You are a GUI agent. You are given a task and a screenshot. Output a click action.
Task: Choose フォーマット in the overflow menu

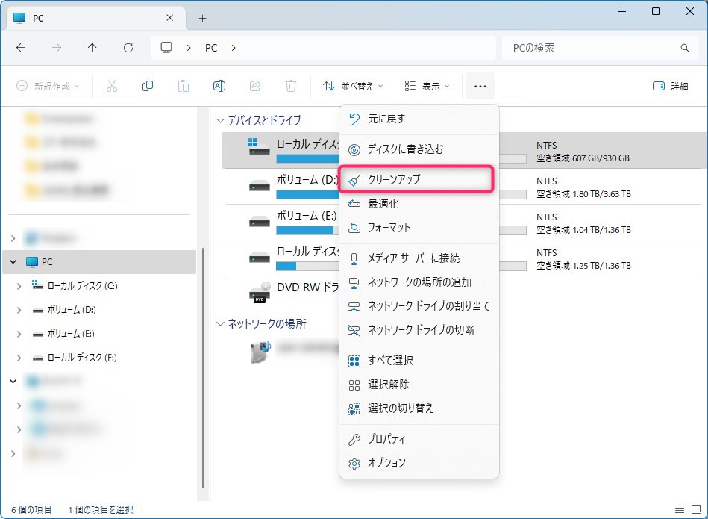pos(389,228)
